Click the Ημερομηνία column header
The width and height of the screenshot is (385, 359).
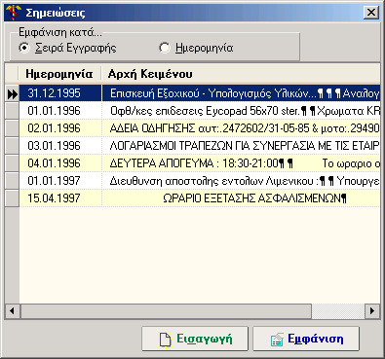click(x=59, y=74)
